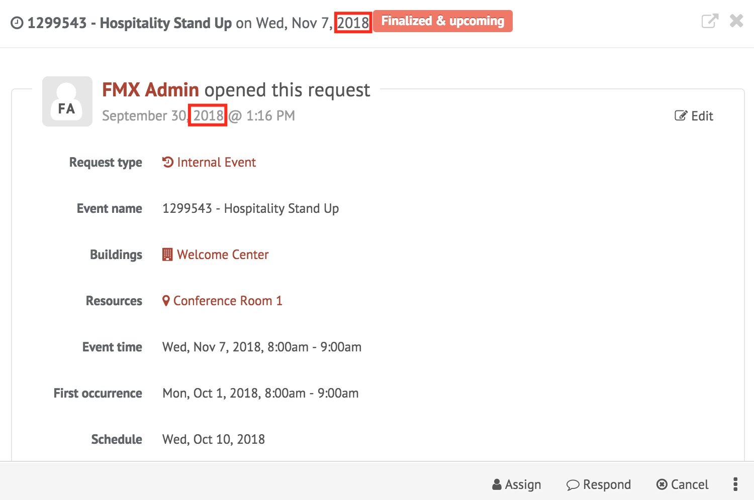Click the clock icon beside request title
Screen dimensions: 754x500
(17, 24)
